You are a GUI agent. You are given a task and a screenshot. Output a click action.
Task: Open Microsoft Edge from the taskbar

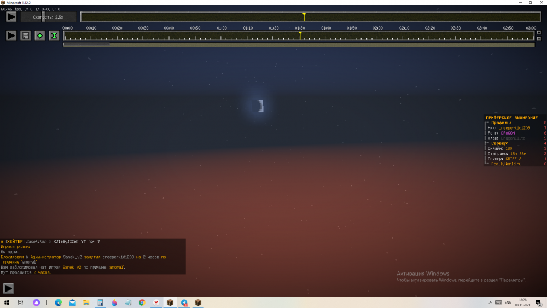(x=59, y=303)
